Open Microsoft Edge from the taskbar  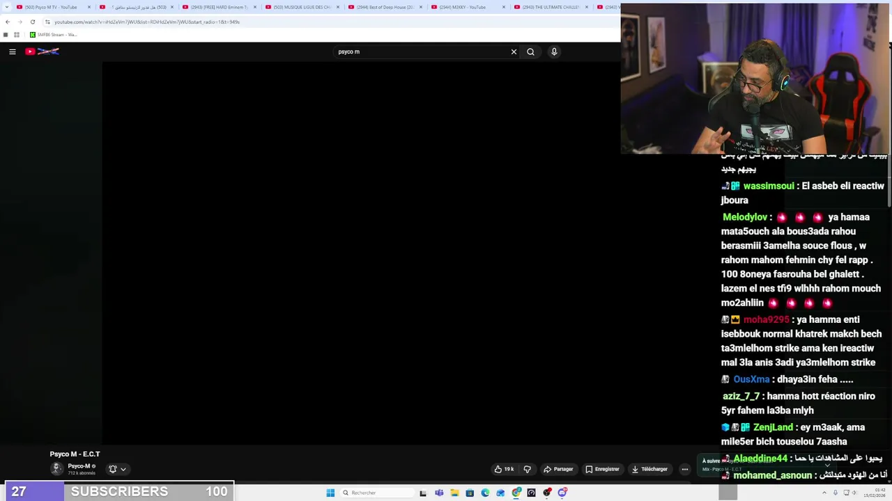(485, 493)
